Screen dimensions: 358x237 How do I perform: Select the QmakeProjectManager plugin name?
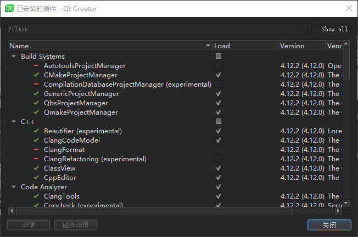(x=81, y=112)
